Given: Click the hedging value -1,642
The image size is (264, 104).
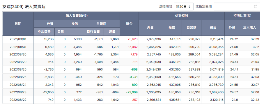Looking at the screenshot, I should [x=114, y=100].
